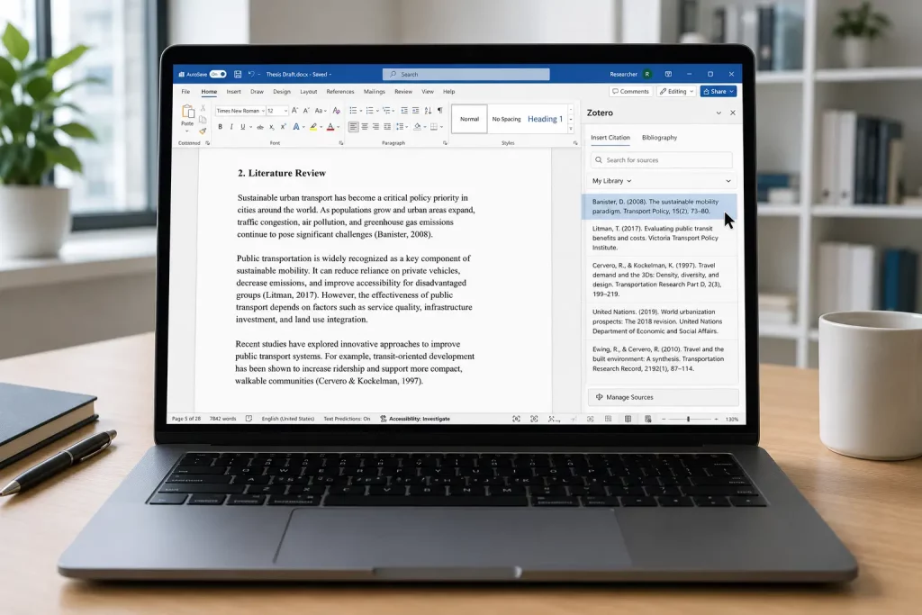Toggle Show paragraph marks

[439, 111]
